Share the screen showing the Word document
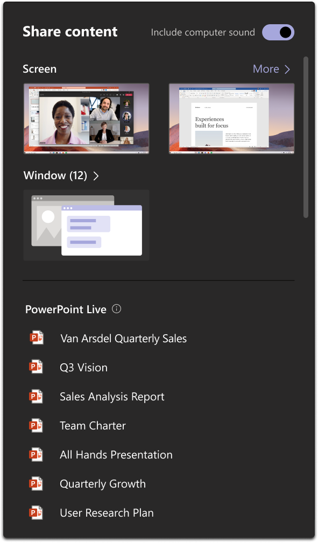This screenshot has width=318, height=543. 231,118
